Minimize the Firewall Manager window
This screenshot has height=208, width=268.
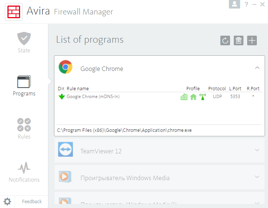click(254, 4)
